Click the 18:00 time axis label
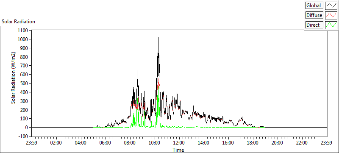This screenshot has height=153, width=339. point(253,143)
